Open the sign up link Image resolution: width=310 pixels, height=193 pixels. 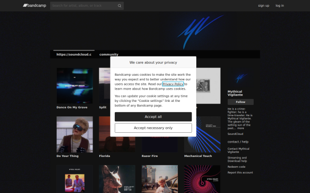pos(263,6)
